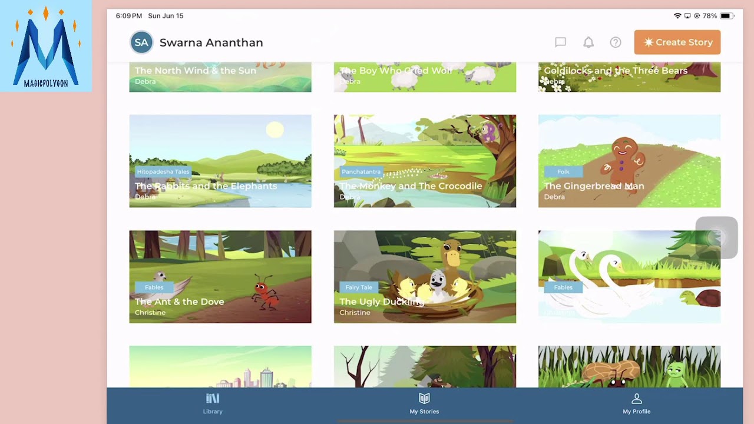Tap the floating assistive touch button
The height and width of the screenshot is (424, 754).
click(x=716, y=237)
